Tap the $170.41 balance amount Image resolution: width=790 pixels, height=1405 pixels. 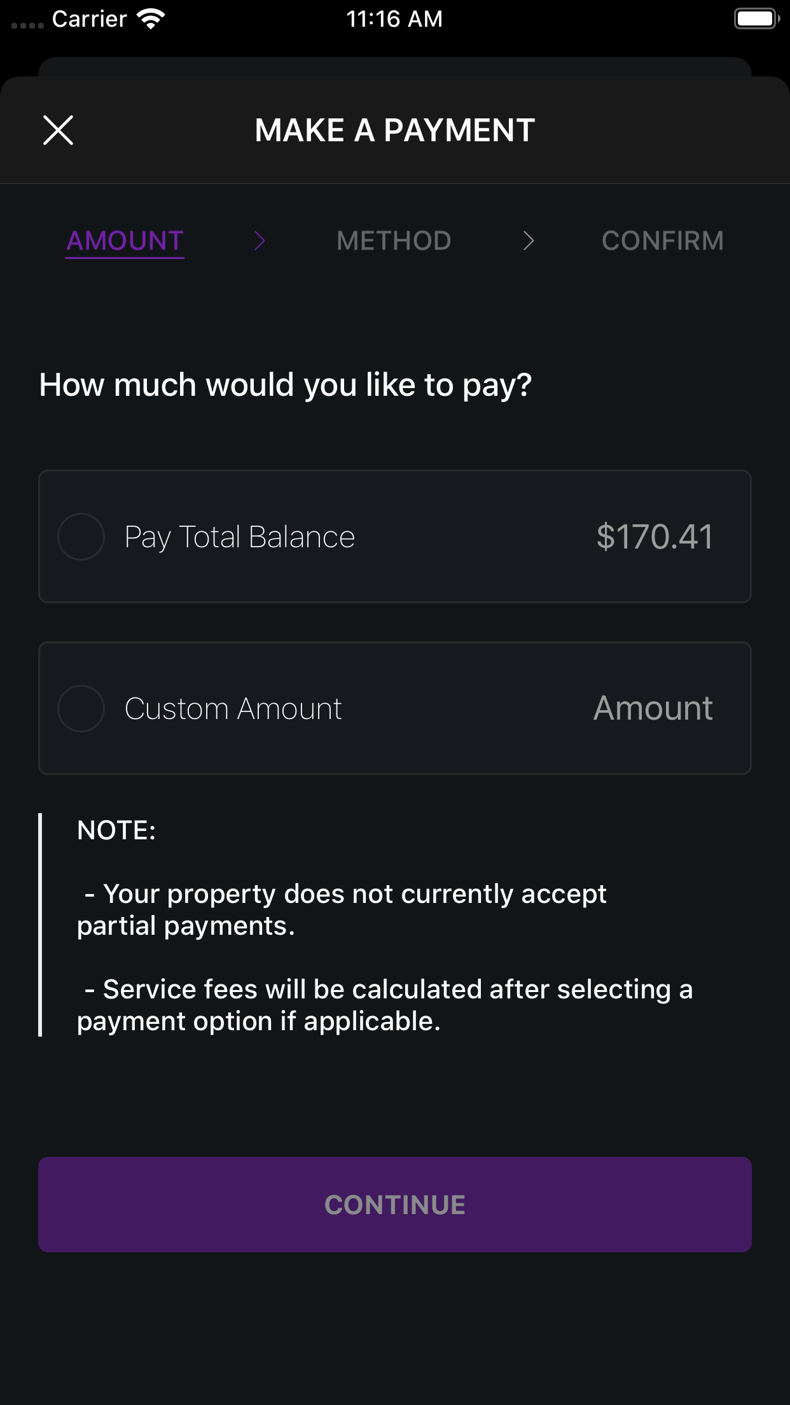655,536
